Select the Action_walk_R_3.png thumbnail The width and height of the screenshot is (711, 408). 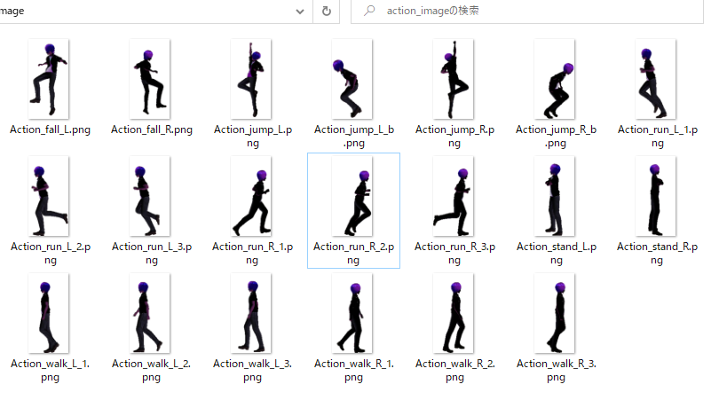(x=554, y=313)
